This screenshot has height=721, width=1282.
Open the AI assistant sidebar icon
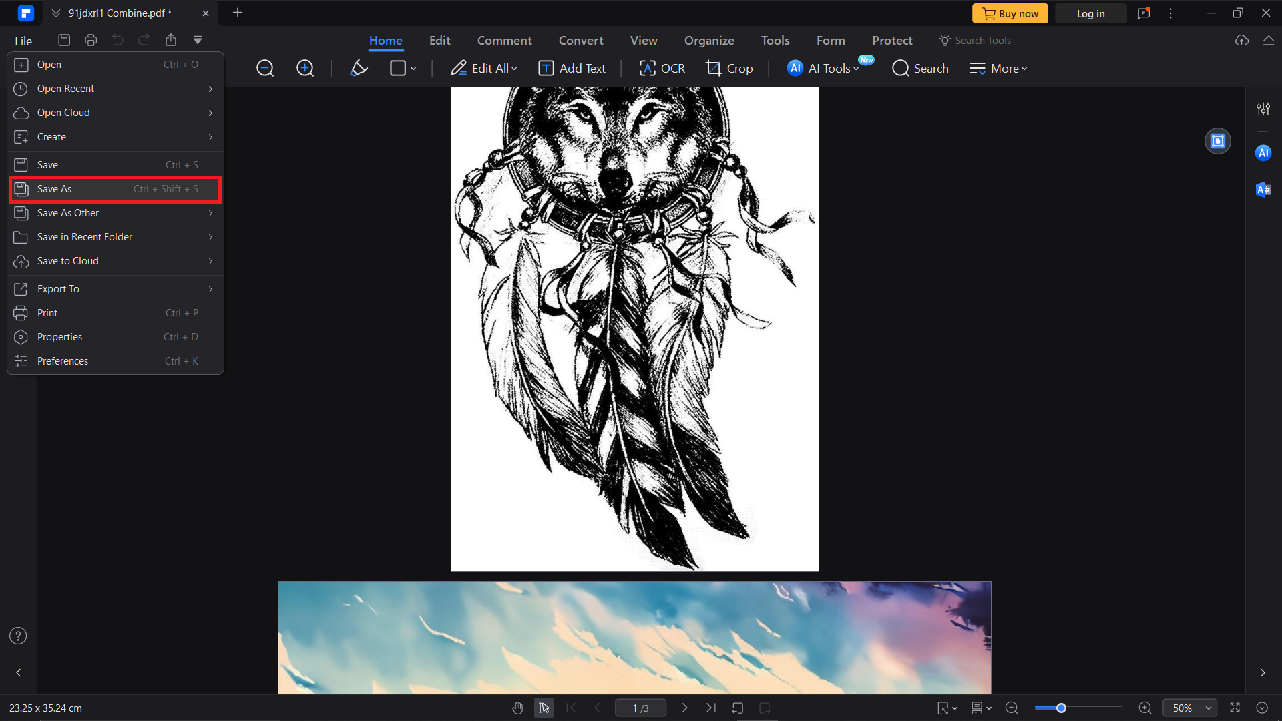1263,153
